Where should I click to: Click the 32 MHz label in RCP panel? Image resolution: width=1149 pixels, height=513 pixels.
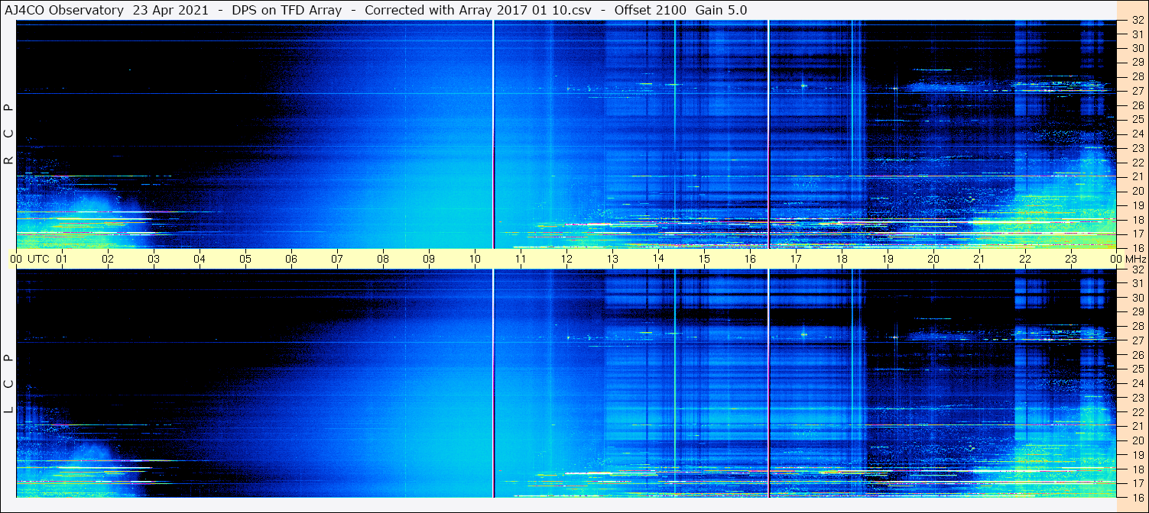click(1136, 21)
